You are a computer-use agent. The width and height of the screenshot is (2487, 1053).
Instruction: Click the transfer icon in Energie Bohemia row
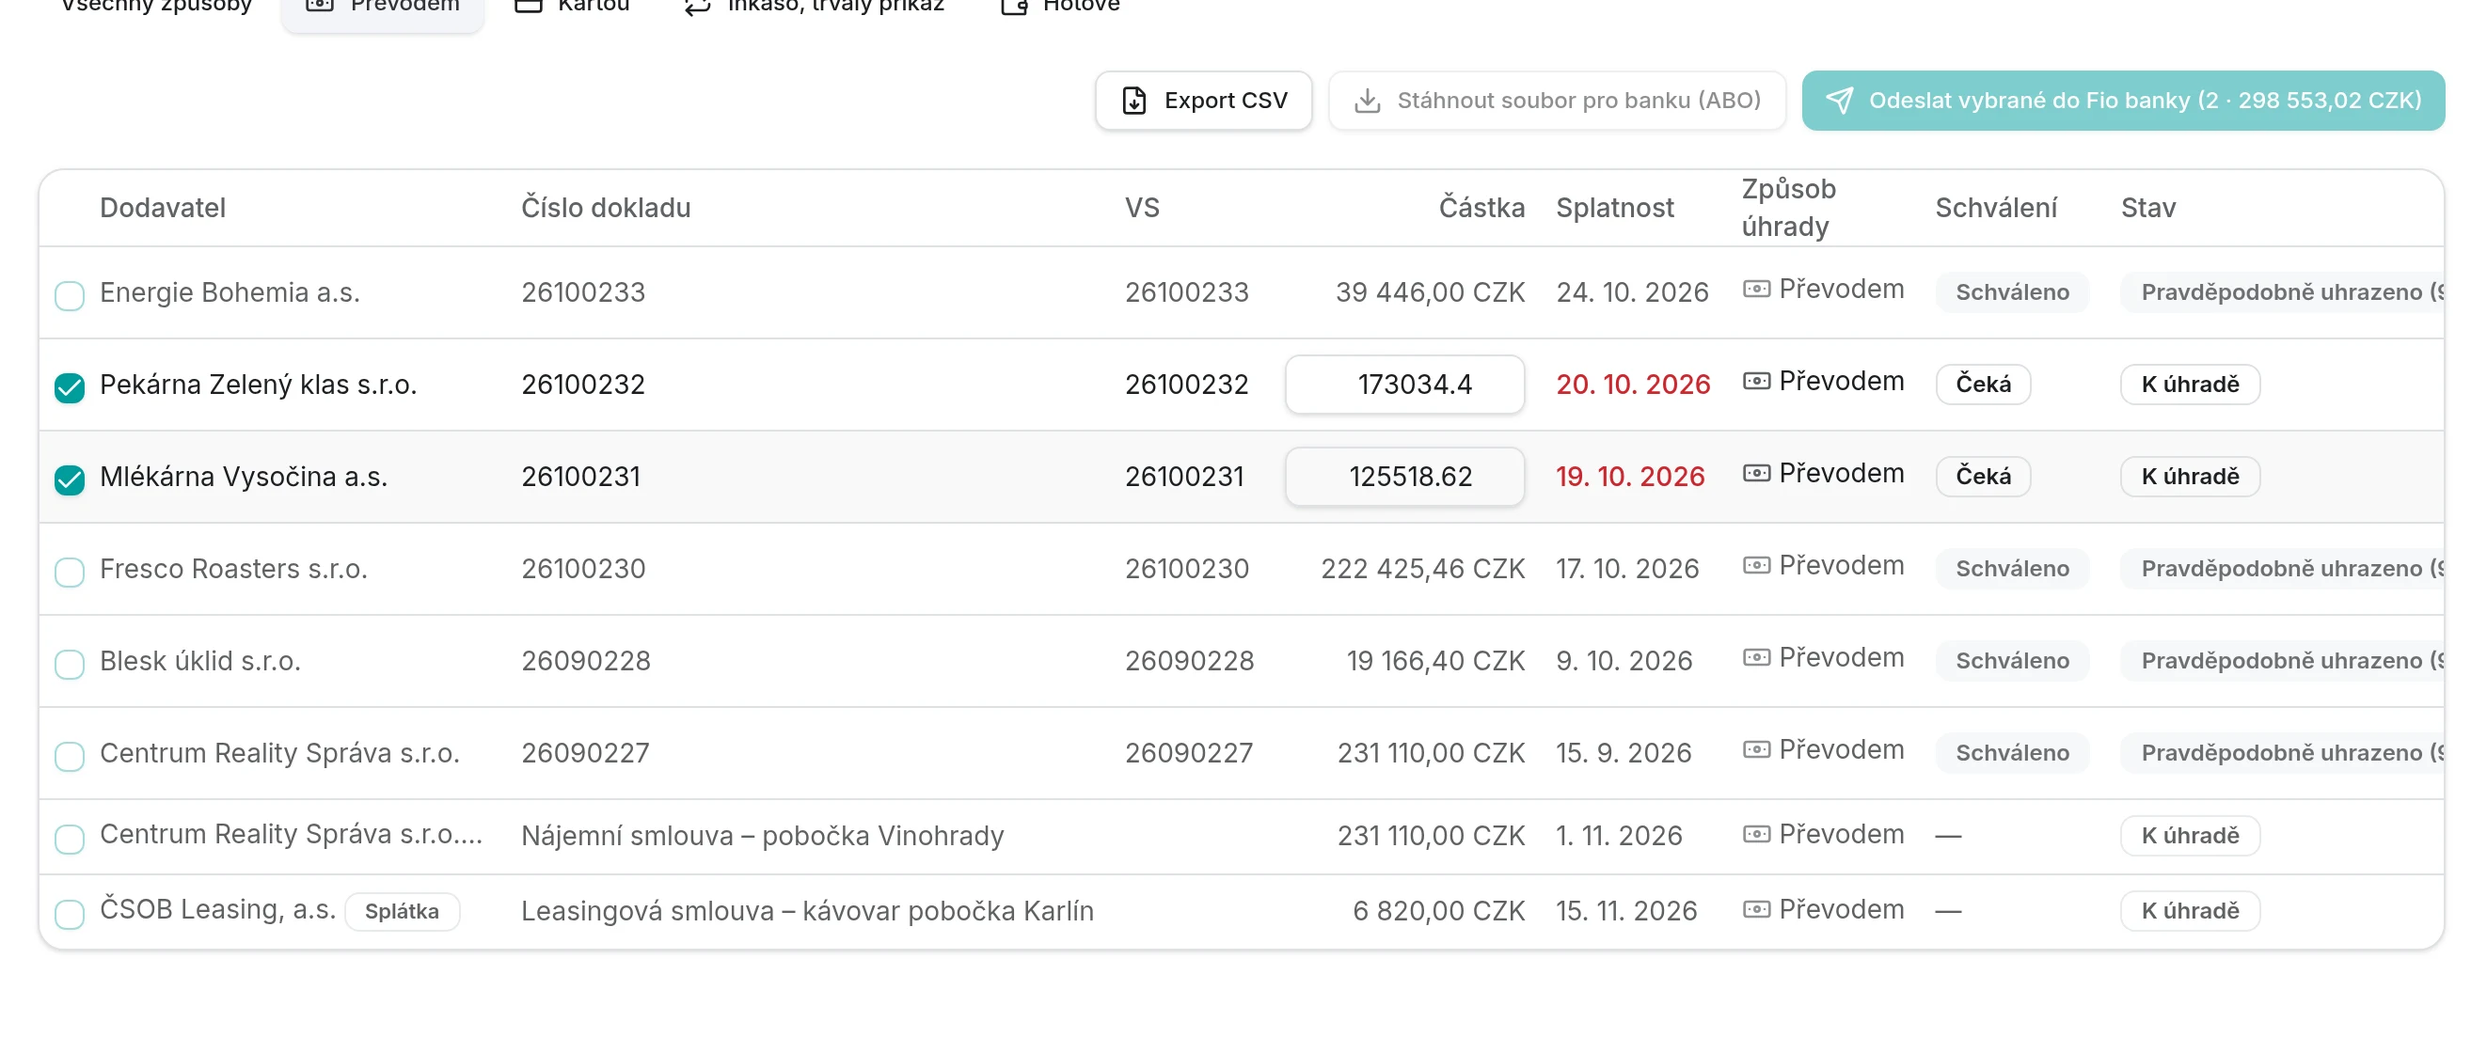pyautogui.click(x=1756, y=290)
